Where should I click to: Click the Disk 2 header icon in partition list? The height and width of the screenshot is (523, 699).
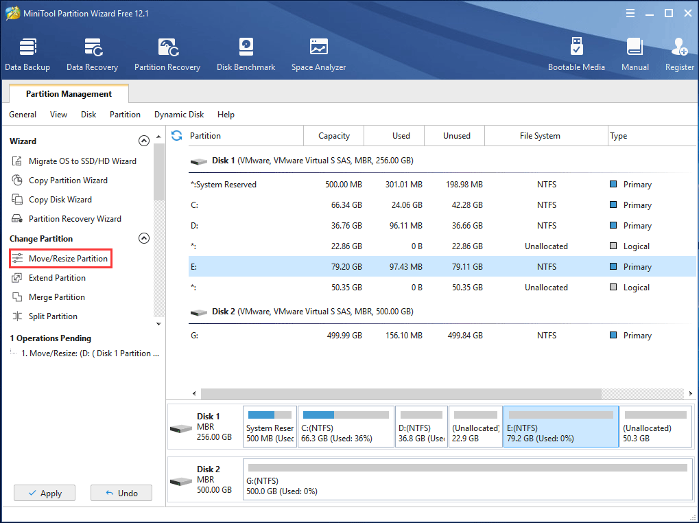click(x=199, y=312)
